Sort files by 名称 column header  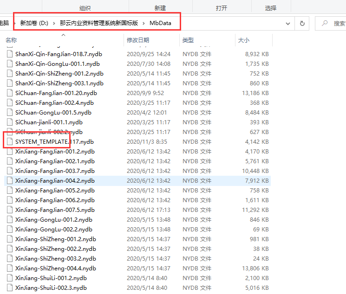tap(11, 40)
